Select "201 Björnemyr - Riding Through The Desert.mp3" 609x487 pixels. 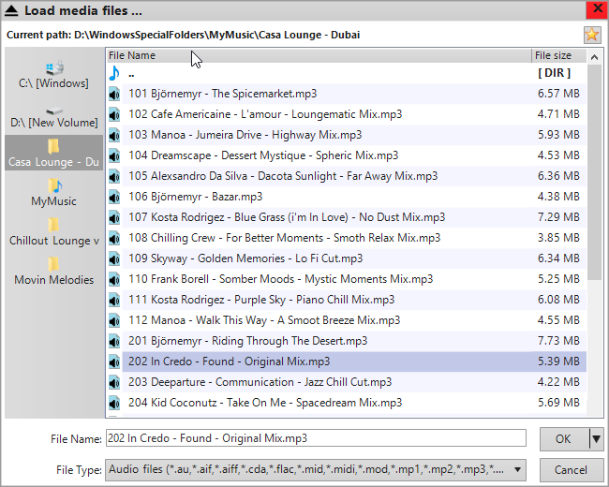247,341
